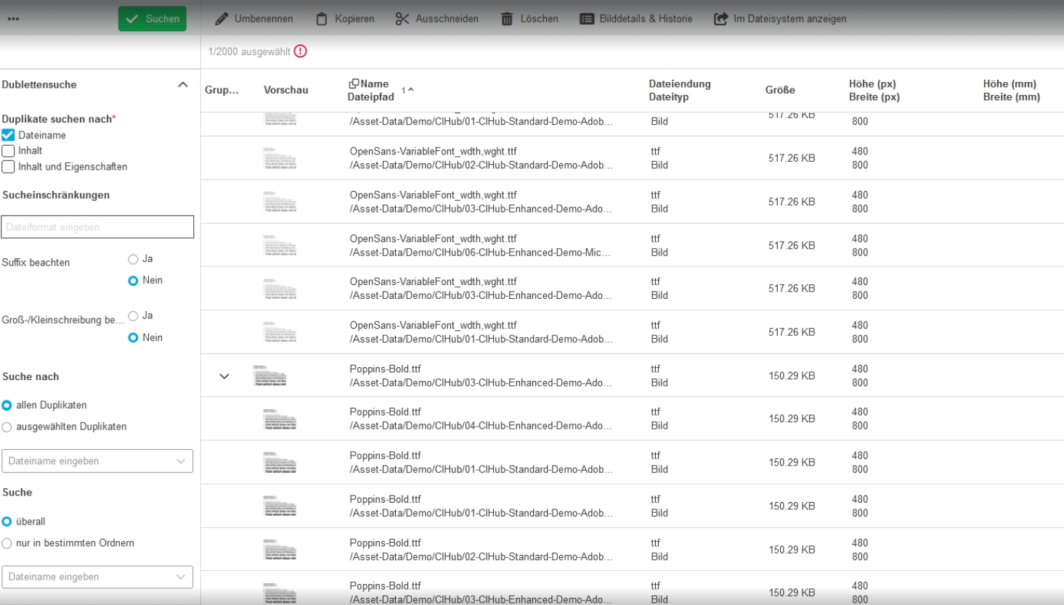
Task: Click the pencil icon for Umbenennen
Action: pyautogui.click(x=222, y=19)
